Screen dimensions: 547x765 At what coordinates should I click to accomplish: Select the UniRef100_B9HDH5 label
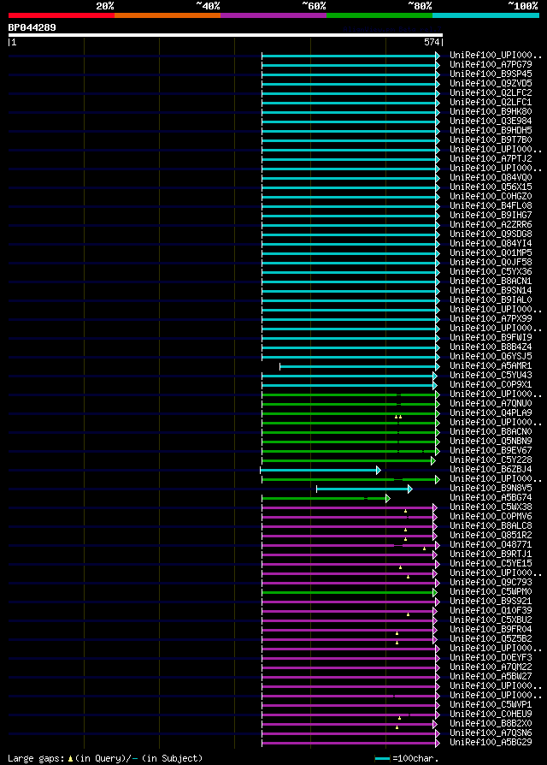[x=491, y=131]
